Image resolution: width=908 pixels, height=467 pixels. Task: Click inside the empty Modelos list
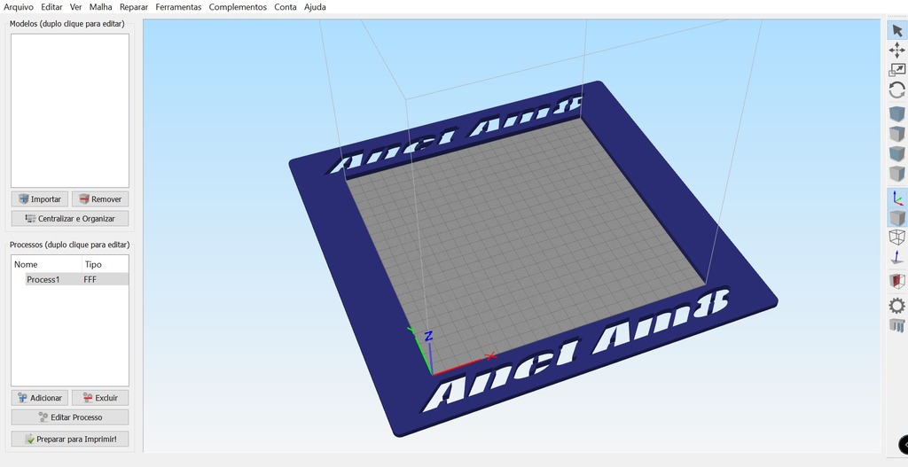(x=69, y=111)
